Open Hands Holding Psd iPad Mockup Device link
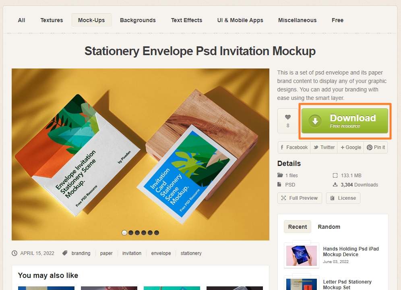401x290 pixels. (351, 252)
